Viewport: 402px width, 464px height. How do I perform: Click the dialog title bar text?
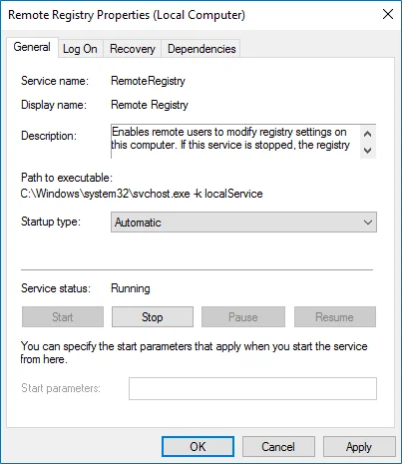tap(127, 15)
